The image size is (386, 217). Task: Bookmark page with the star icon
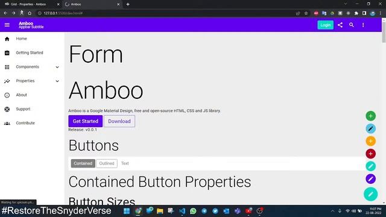[306, 13]
